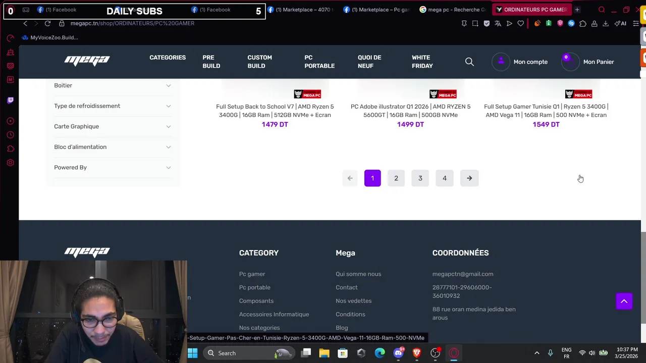Open File Explorer from the taskbar

point(324,353)
